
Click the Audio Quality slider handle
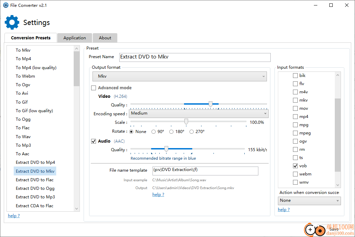click(167, 149)
